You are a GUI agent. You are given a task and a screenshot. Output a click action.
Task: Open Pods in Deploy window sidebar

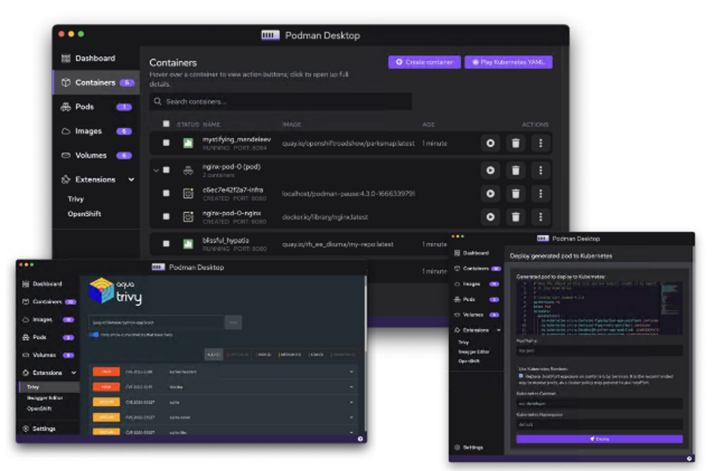tap(476, 299)
